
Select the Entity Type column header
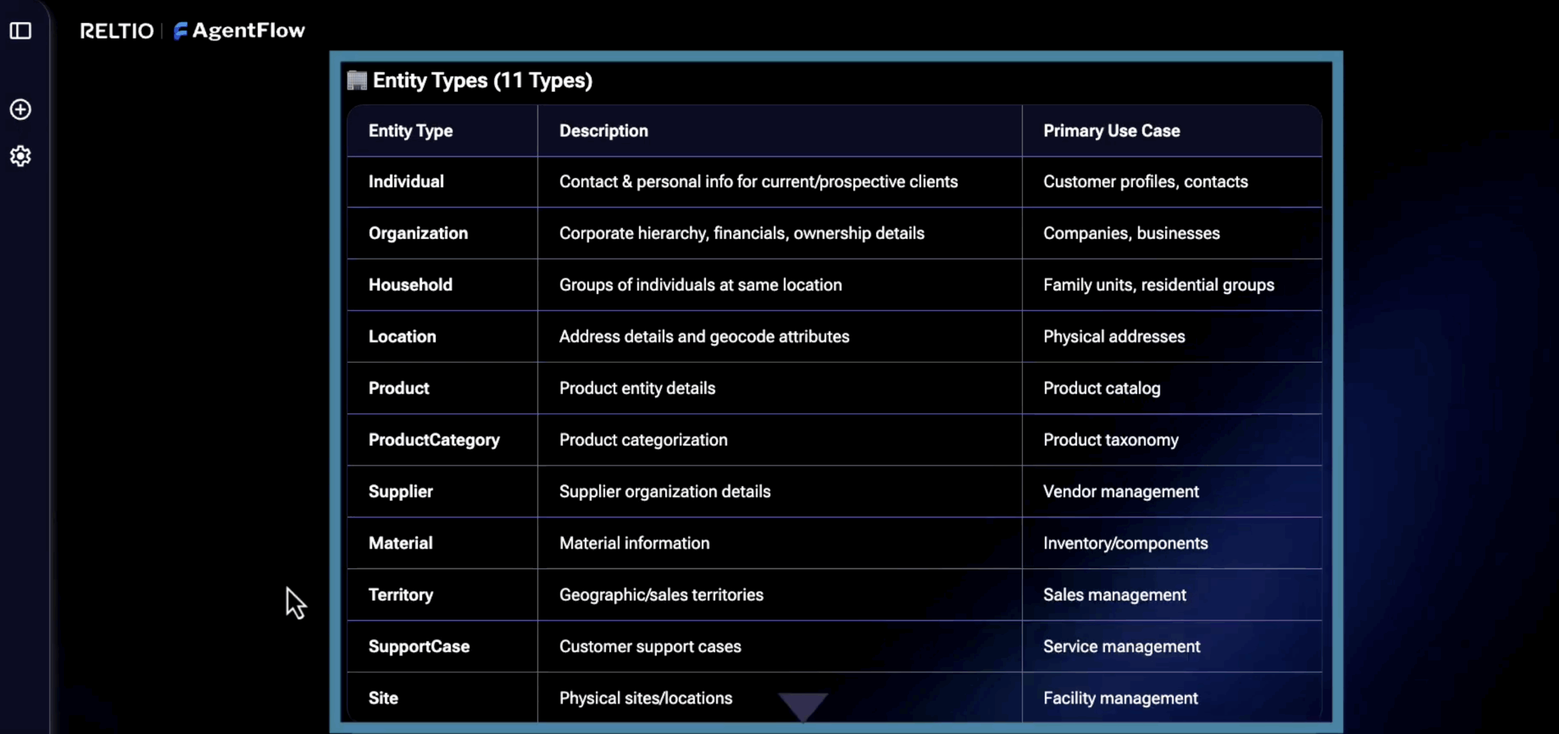[410, 131]
